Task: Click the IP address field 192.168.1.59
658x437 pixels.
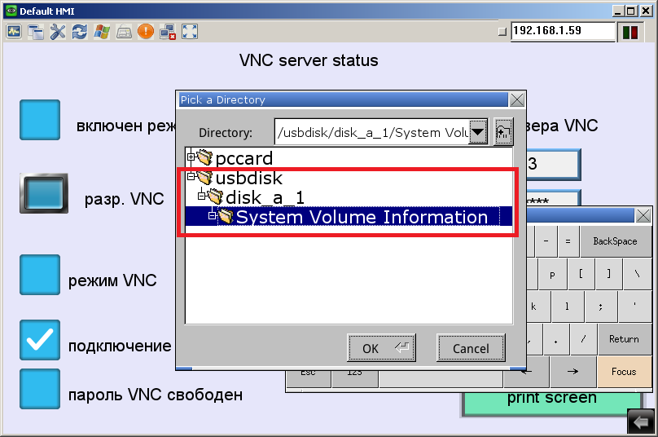Action: click(563, 31)
